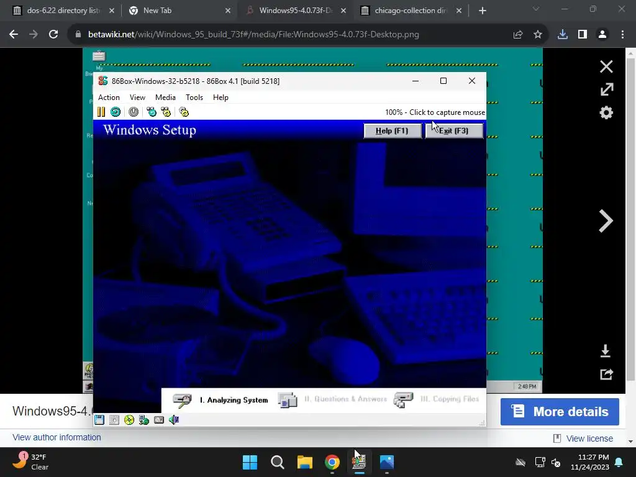Click the floppy disk status bar icon

point(99,420)
